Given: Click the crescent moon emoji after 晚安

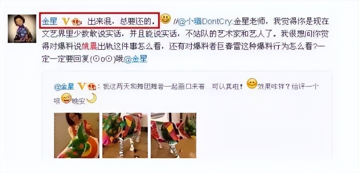Looking at the screenshot, I should [x=91, y=98].
